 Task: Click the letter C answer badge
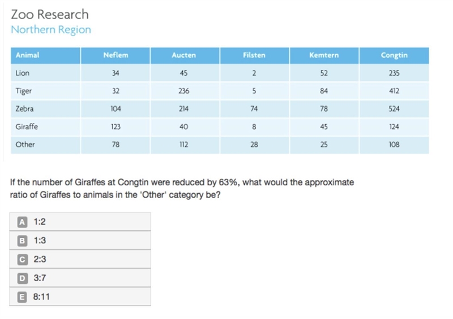click(22, 260)
